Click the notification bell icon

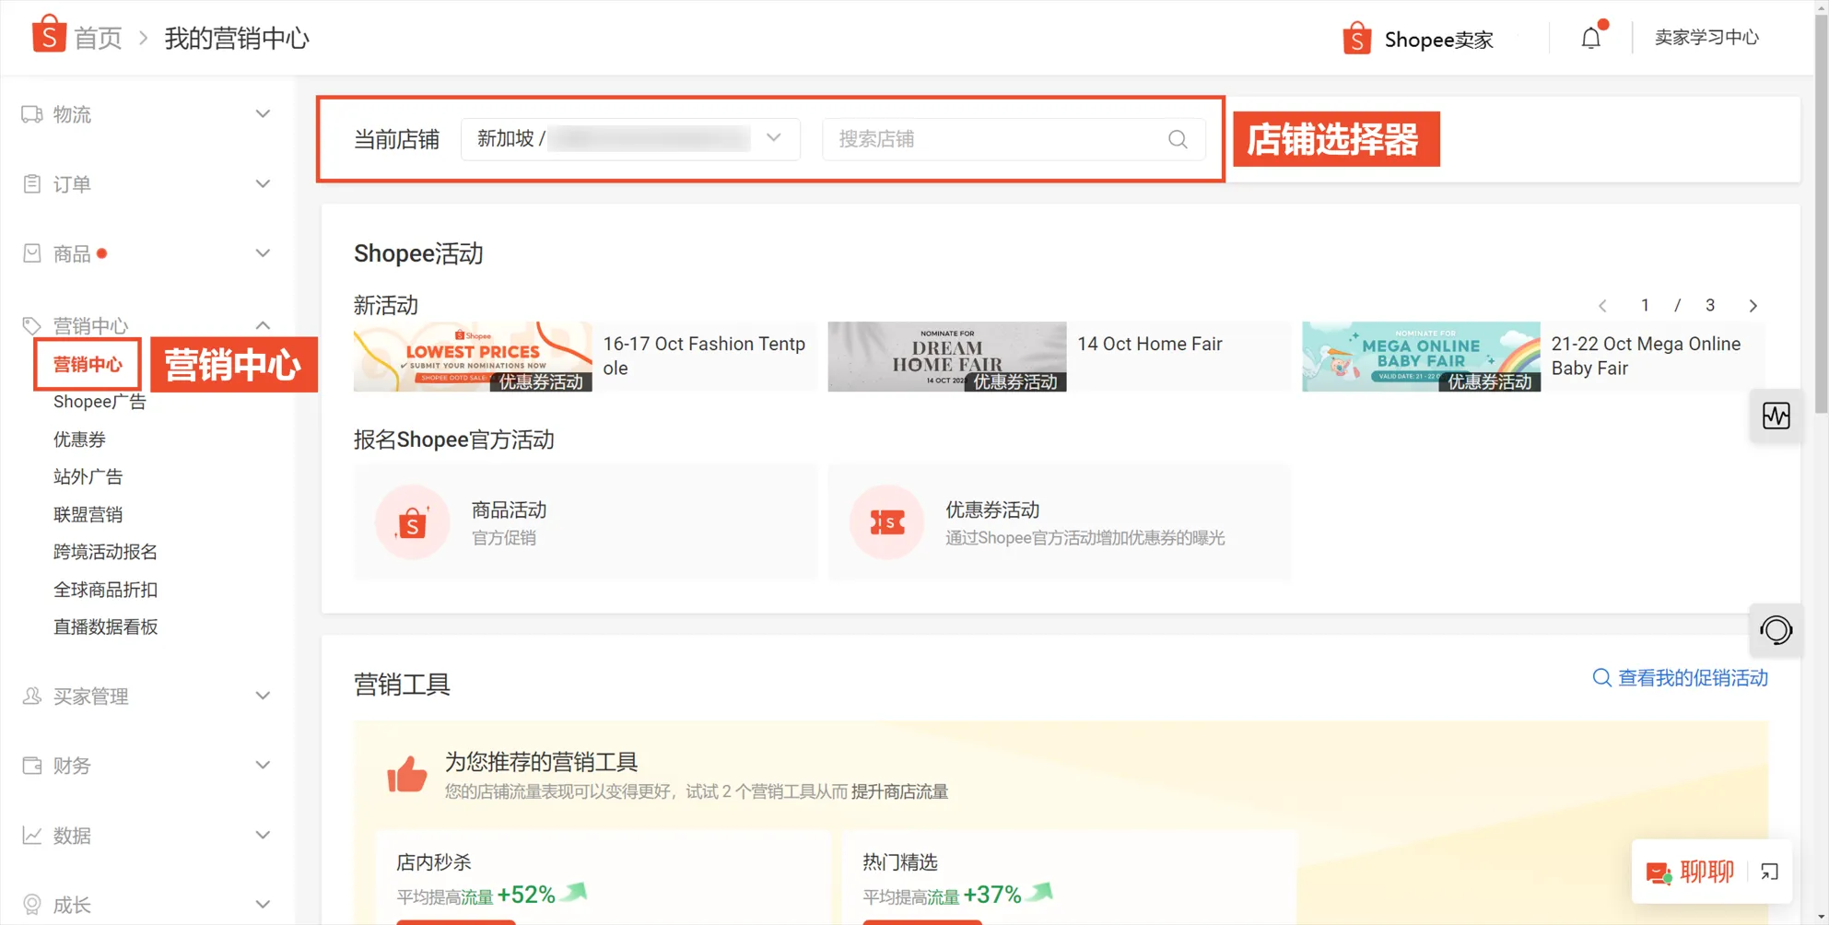(1590, 38)
